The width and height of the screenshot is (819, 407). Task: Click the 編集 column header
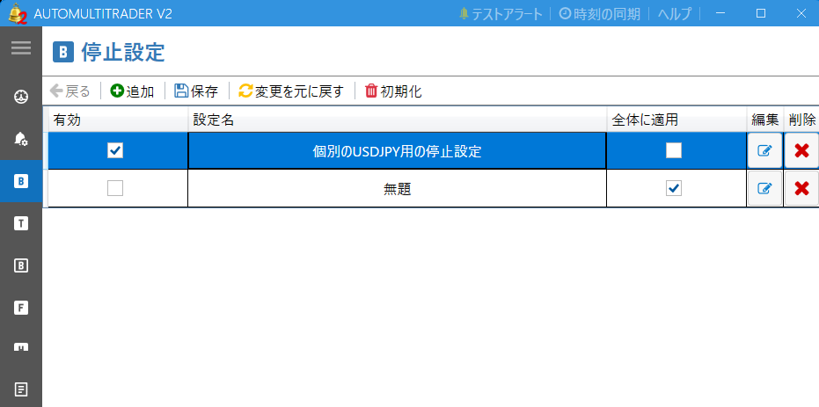click(765, 120)
